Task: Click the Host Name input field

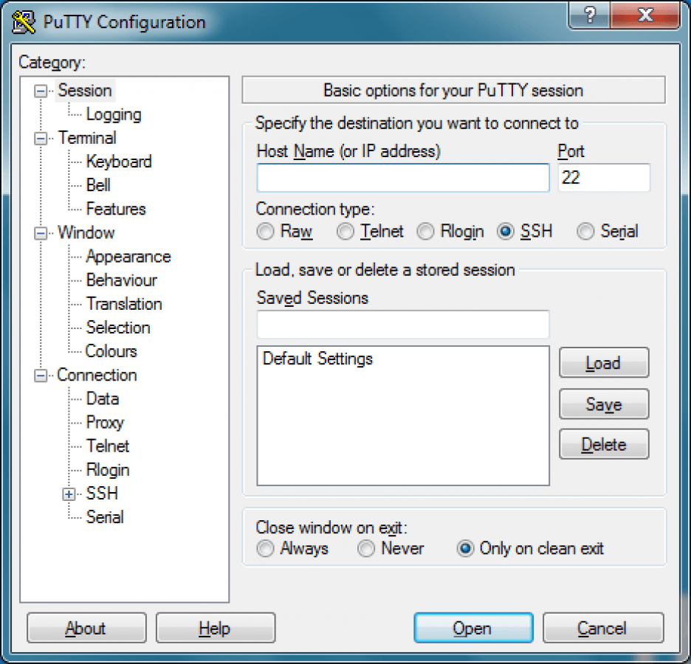Action: (x=402, y=178)
